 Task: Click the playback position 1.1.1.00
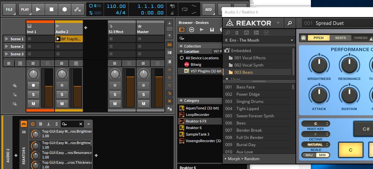pos(150,6)
